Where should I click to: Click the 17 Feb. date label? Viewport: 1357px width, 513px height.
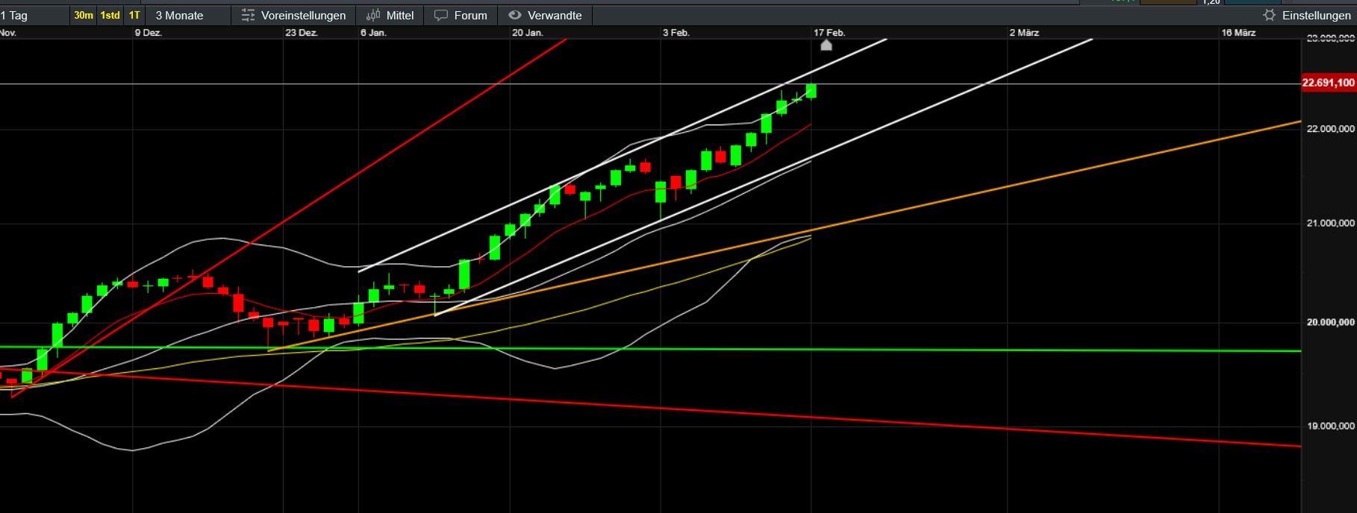829,33
